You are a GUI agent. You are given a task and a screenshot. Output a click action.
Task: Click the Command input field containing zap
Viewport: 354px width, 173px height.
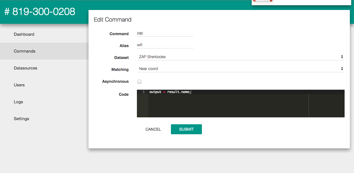coord(165,33)
